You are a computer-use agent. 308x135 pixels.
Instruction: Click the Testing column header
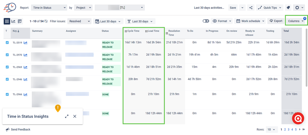pyautogui.click(x=270, y=31)
